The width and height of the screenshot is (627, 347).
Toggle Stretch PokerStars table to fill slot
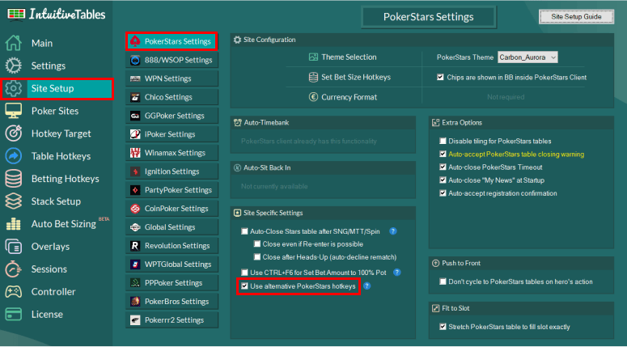pyautogui.click(x=443, y=327)
